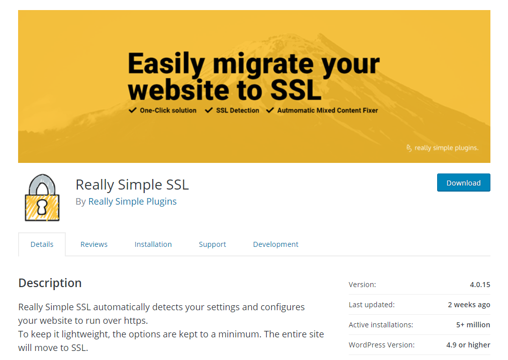Click the 'Last updated:' label
Image resolution: width=508 pixels, height=360 pixels.
(372, 305)
